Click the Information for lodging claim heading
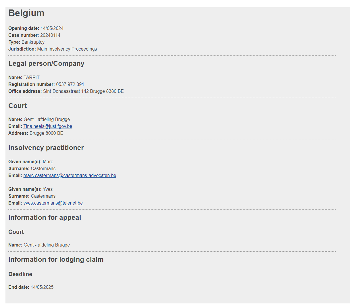 point(56,260)
